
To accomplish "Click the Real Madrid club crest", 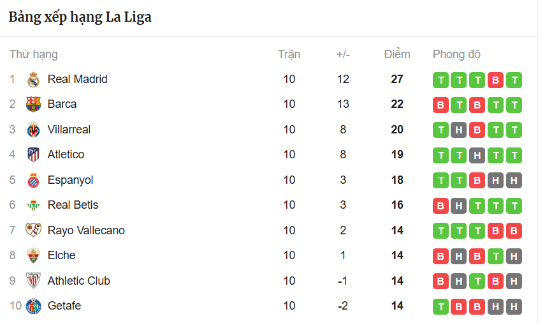I will tap(33, 80).
